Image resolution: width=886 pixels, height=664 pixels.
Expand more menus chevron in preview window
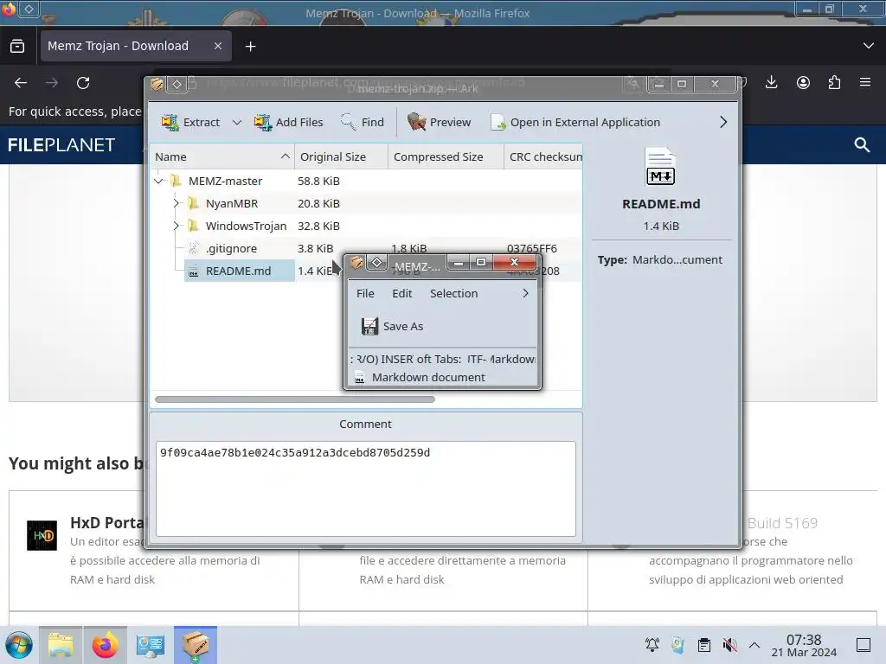point(525,293)
